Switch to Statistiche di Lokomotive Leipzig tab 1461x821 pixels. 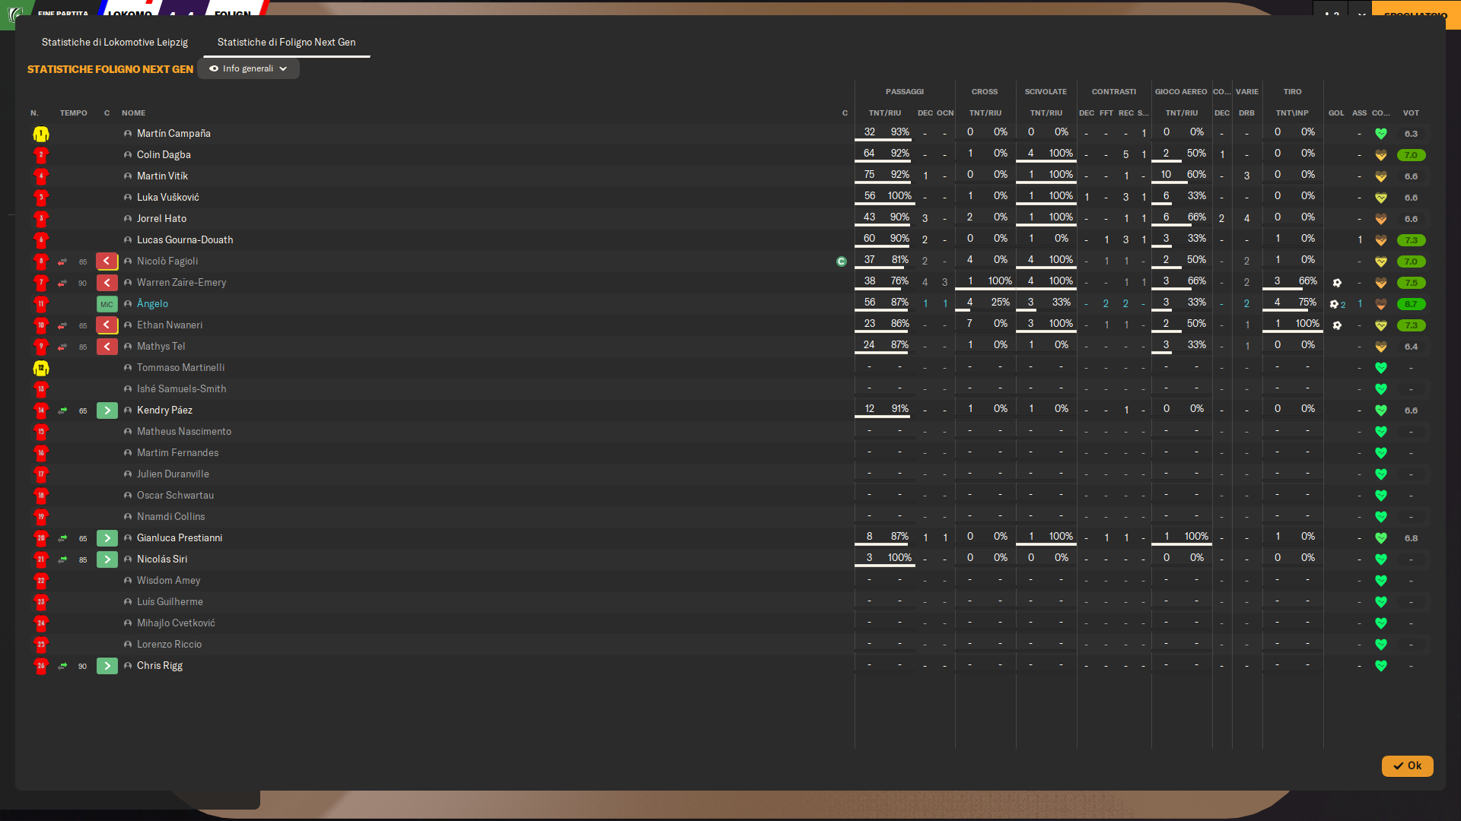tap(114, 43)
